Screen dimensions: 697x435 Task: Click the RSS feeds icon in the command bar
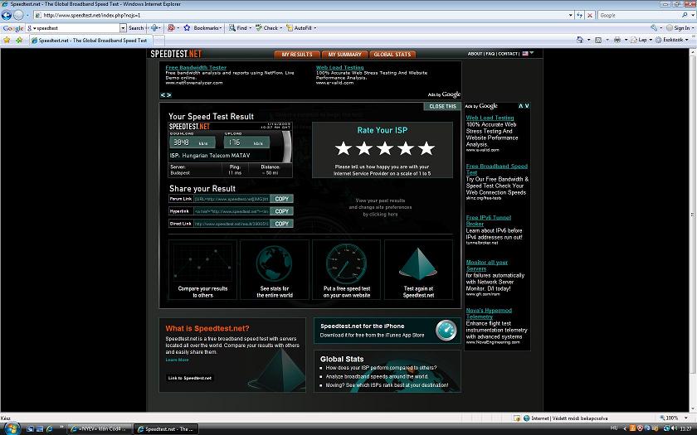(598, 40)
